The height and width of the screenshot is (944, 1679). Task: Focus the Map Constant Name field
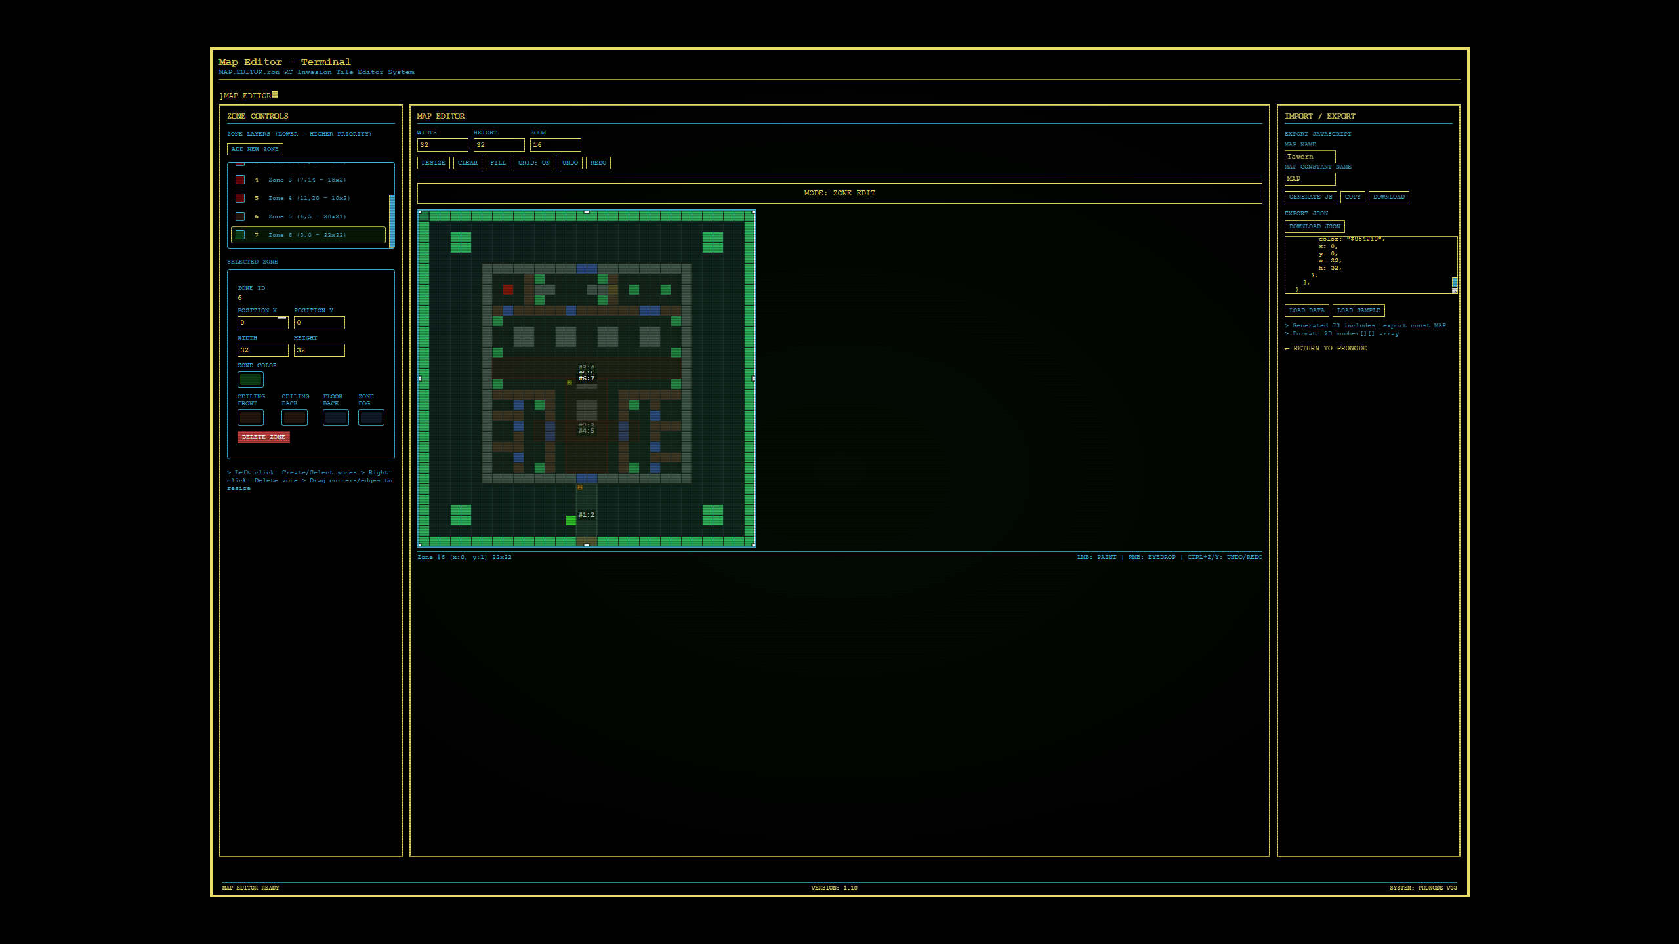tap(1310, 179)
